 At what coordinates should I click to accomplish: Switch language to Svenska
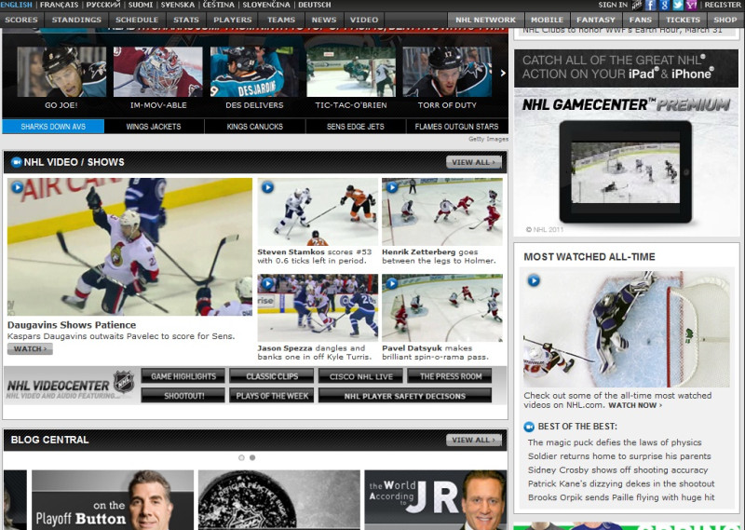click(178, 5)
